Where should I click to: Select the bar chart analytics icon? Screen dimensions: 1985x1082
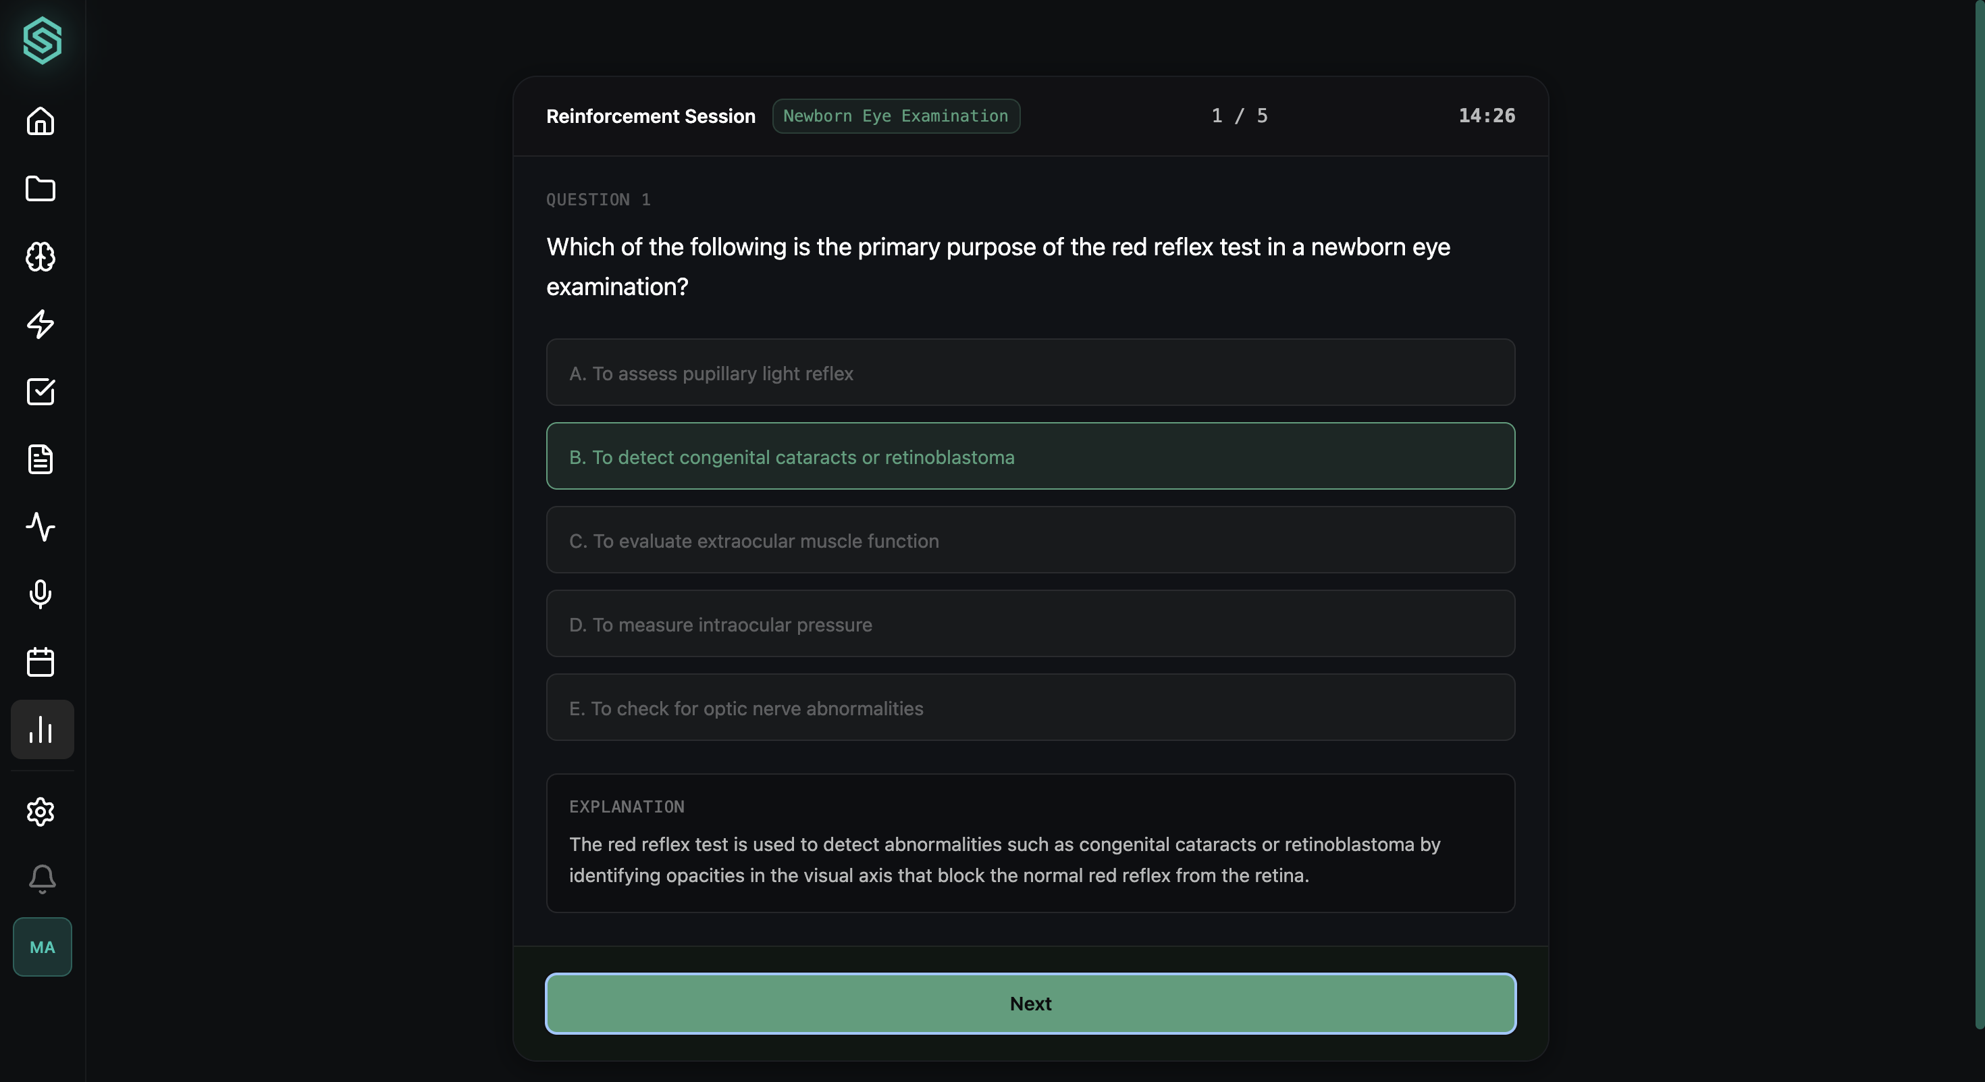click(x=42, y=729)
